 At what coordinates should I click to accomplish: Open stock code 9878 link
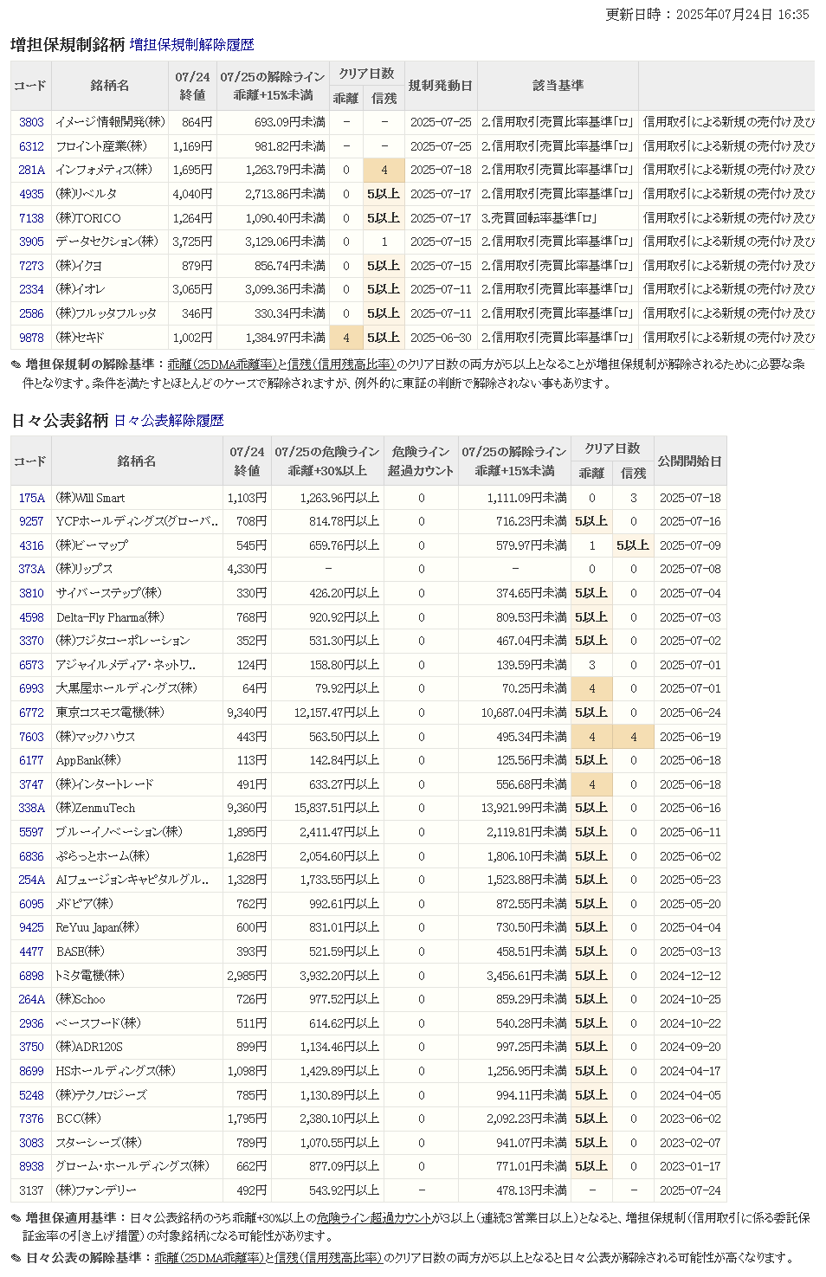pos(31,338)
